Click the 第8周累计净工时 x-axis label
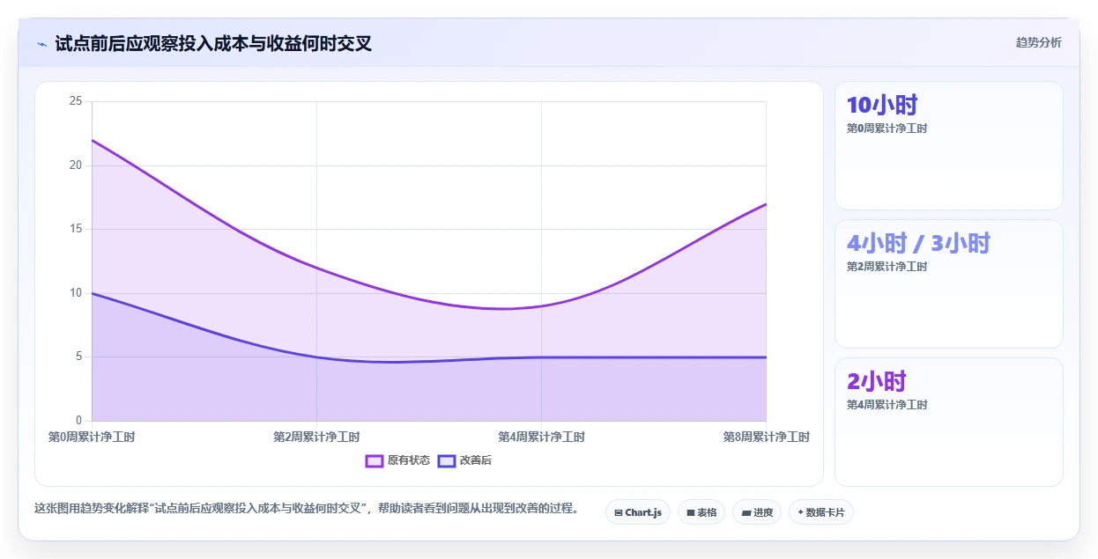 [766, 437]
